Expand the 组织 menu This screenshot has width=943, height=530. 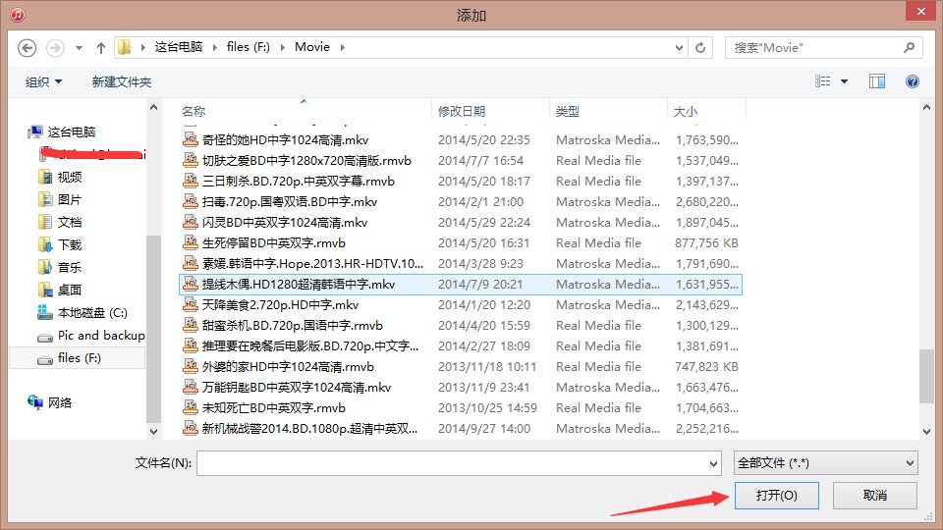click(x=44, y=82)
